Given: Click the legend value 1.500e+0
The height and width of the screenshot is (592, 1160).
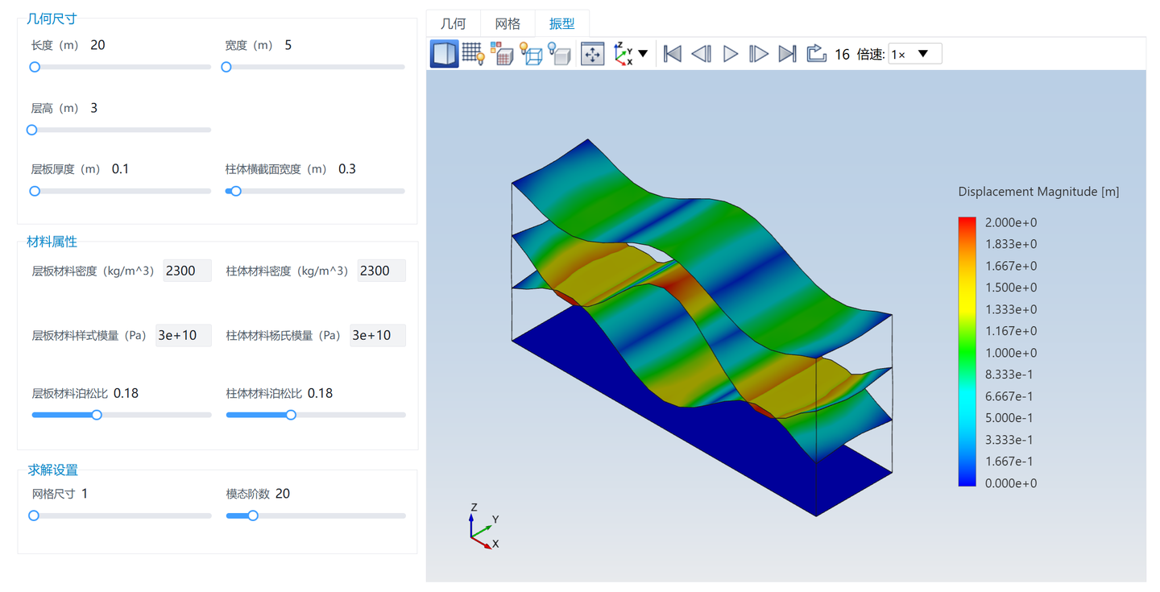Looking at the screenshot, I should (x=1011, y=288).
